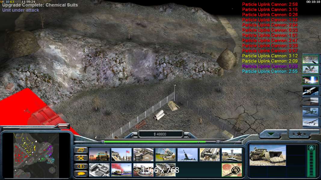Click the Unit under attack message
The height and width of the screenshot is (180, 321).
(21, 10)
